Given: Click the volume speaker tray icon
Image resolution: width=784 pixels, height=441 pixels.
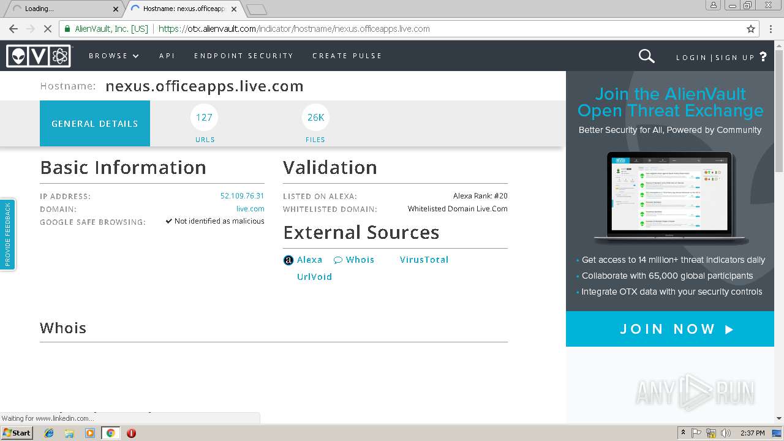Looking at the screenshot, I should [x=726, y=433].
